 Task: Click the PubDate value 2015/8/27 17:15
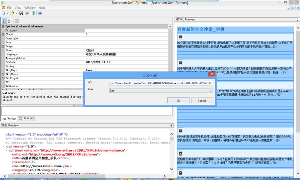pos(98,62)
